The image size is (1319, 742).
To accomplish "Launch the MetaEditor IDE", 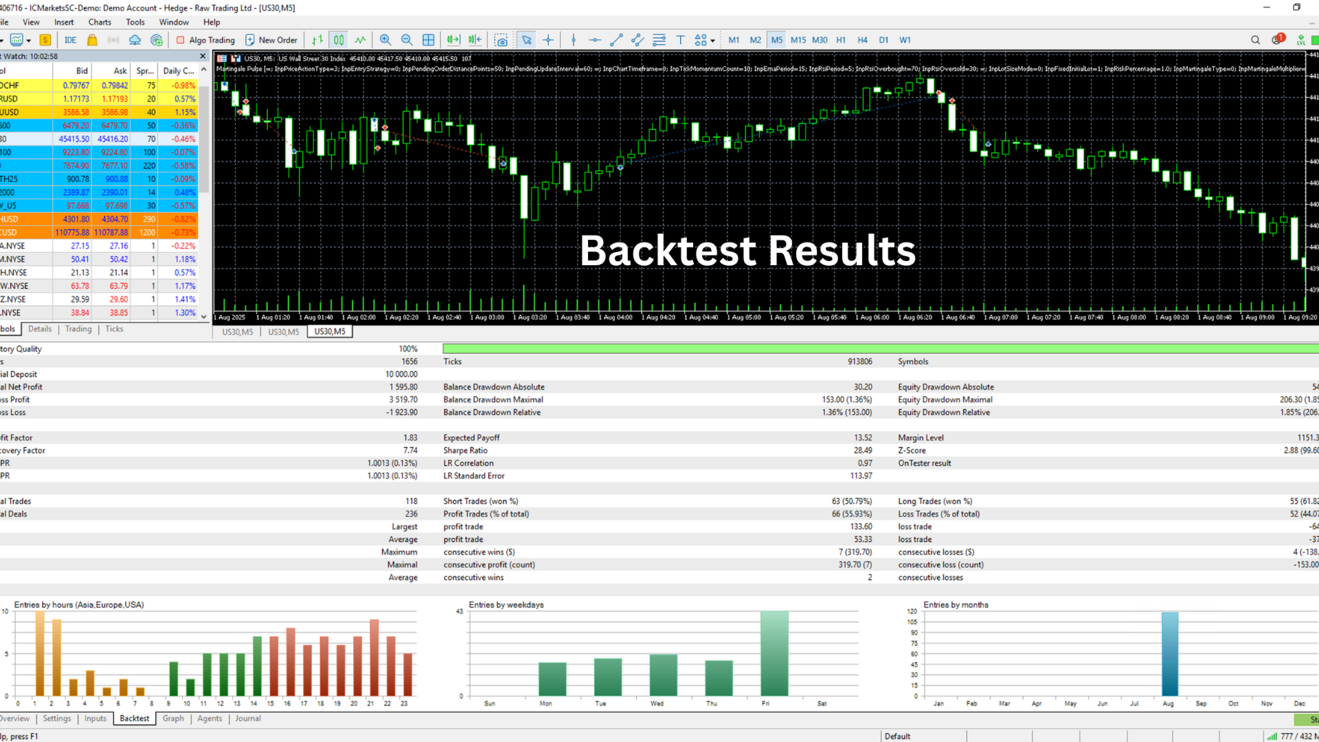I will (71, 40).
